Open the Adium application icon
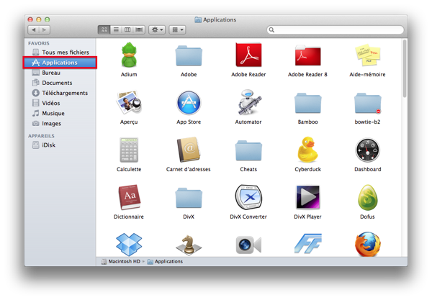 129,55
